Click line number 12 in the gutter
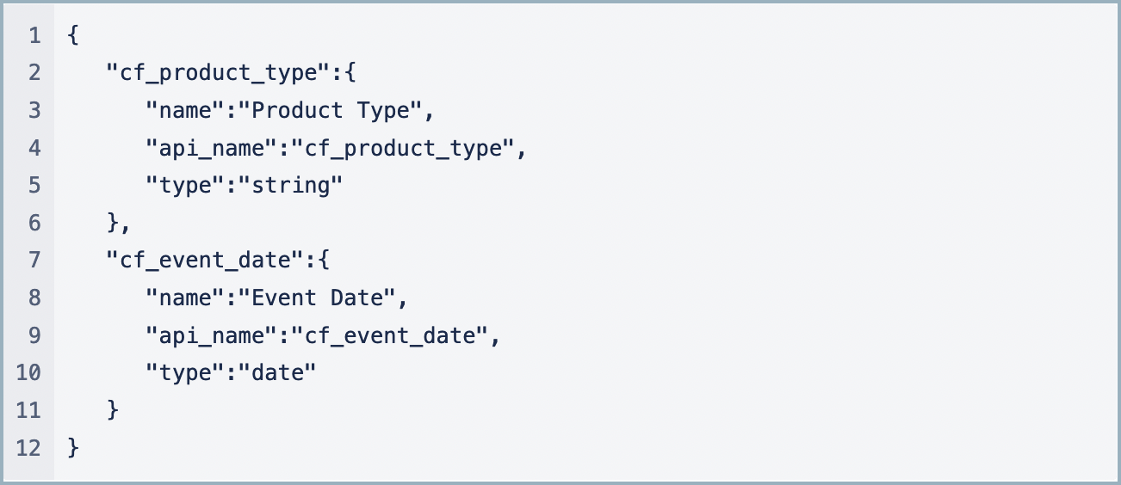The image size is (1121, 485). (x=28, y=447)
